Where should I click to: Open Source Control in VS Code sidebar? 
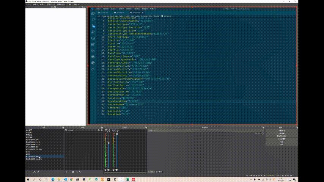[x=93, y=25]
